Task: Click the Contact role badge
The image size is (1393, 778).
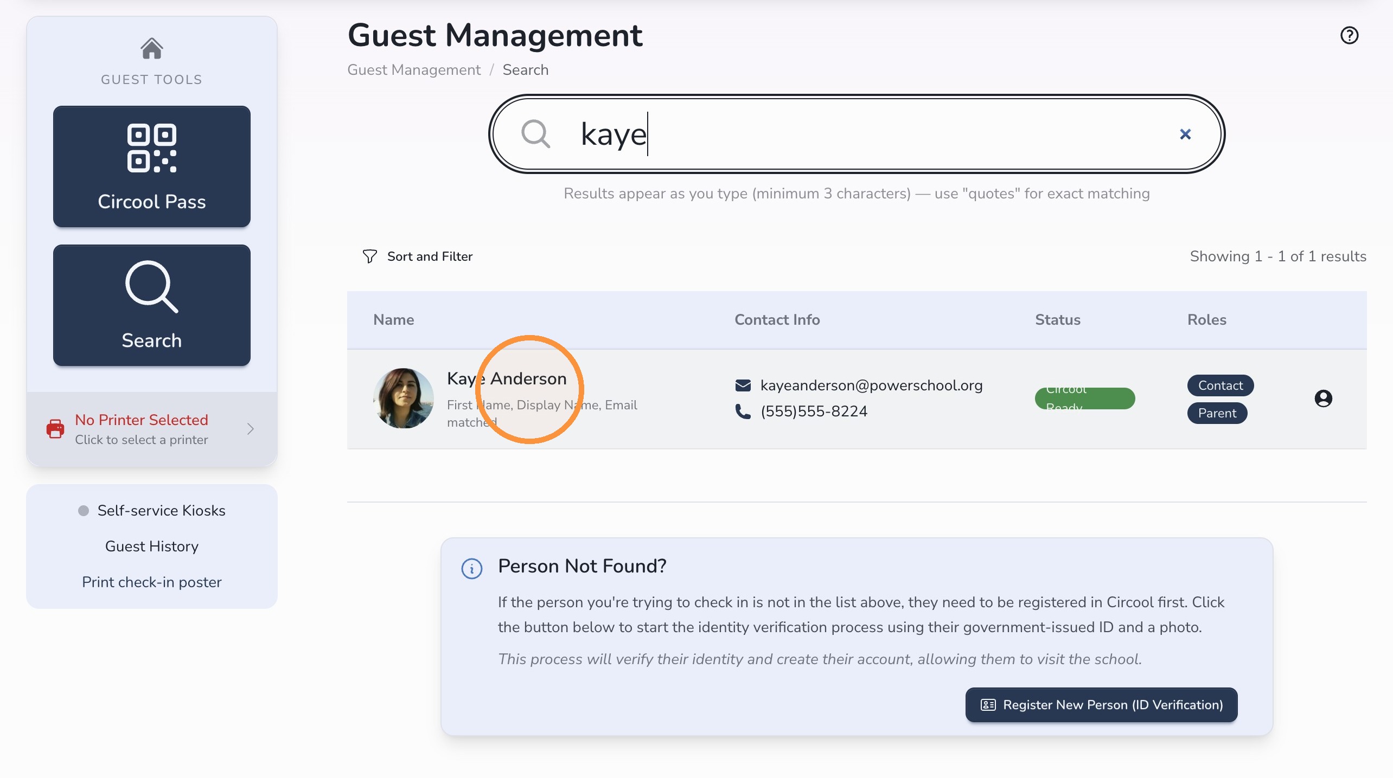Action: tap(1220, 385)
